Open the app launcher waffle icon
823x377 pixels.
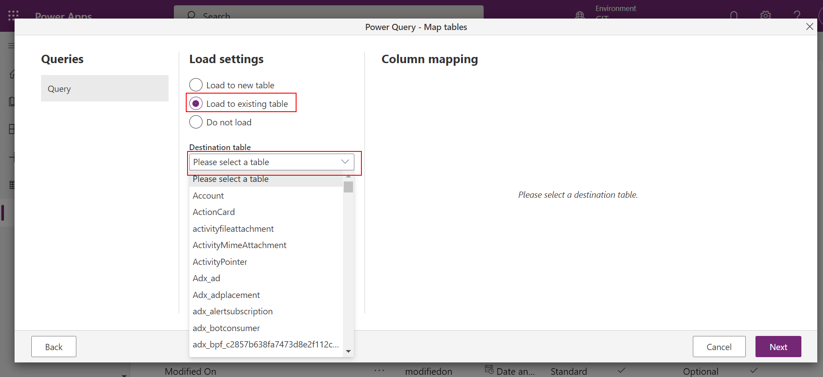point(13,15)
